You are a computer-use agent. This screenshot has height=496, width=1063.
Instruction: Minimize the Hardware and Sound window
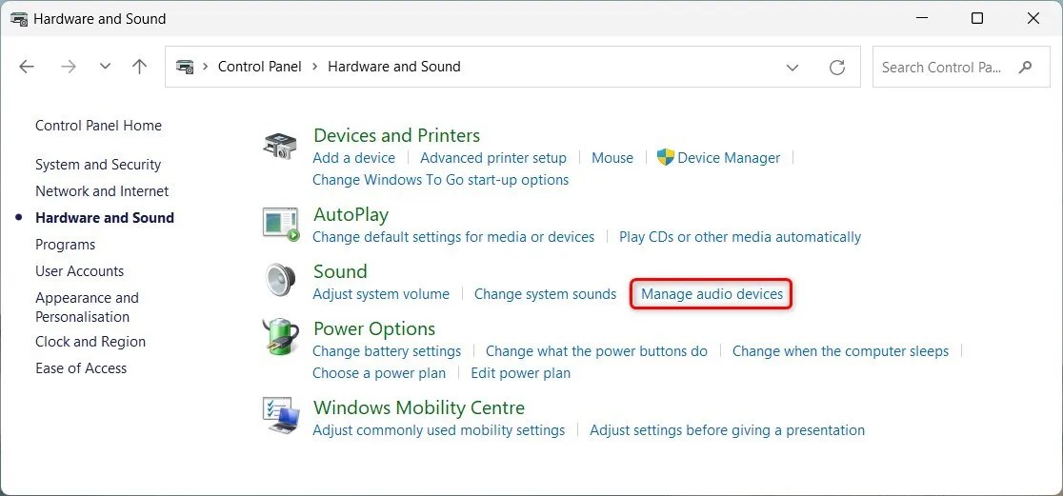point(921,19)
